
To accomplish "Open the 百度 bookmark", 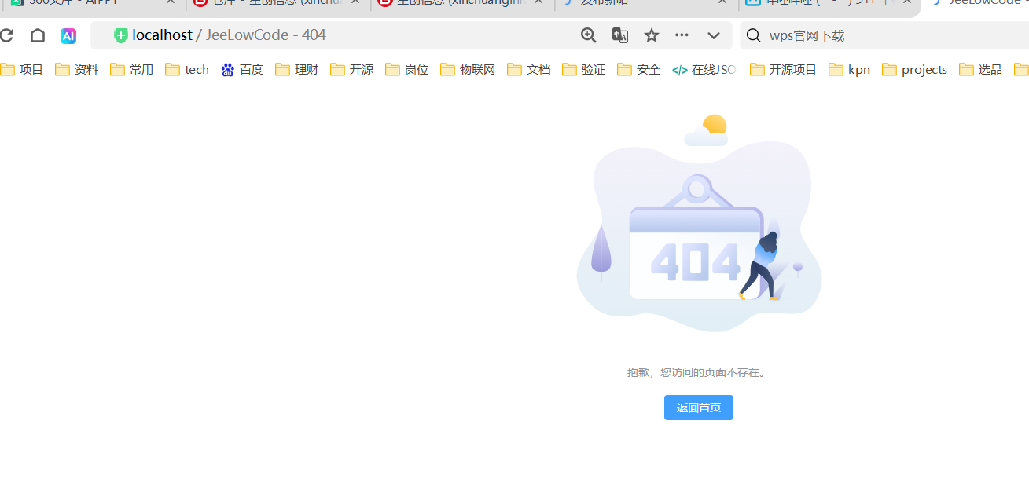I will 242,70.
